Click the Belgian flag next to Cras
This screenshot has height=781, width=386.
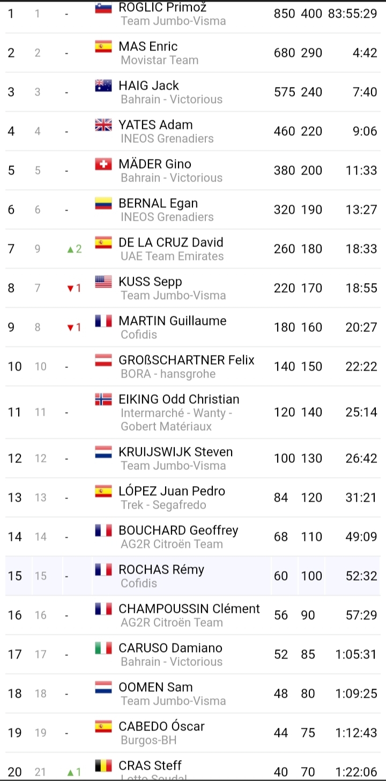pyautogui.click(x=103, y=765)
